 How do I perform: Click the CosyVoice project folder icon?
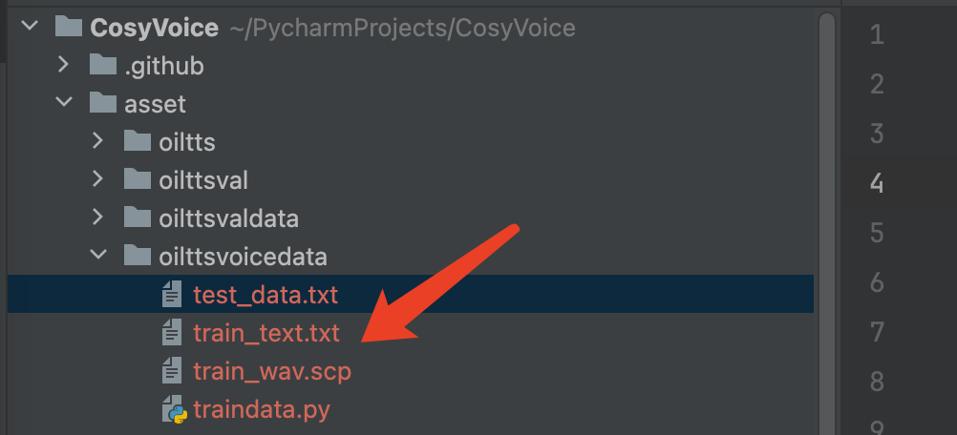point(69,28)
